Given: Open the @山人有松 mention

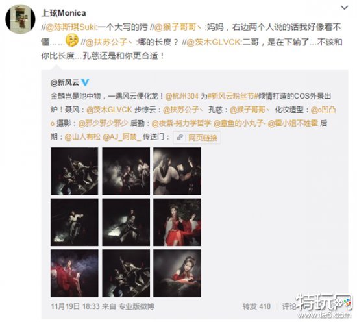Looking at the screenshot, I should click(x=82, y=137).
